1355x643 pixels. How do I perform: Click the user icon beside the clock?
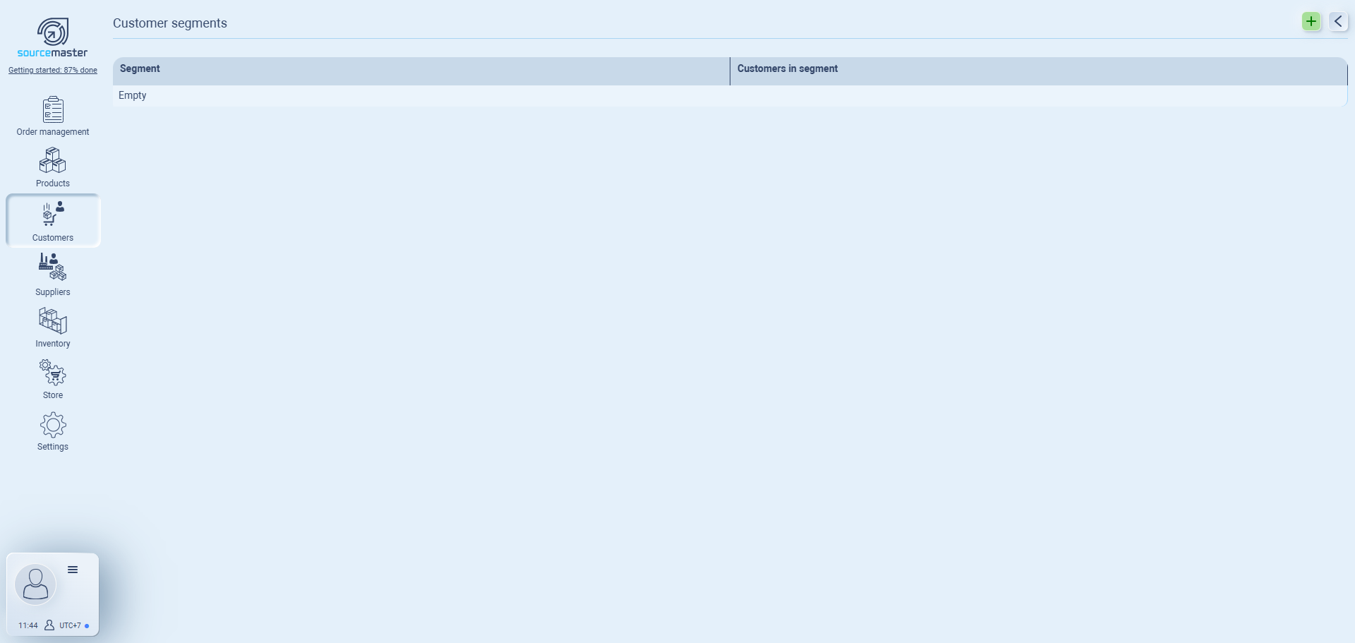pos(49,625)
